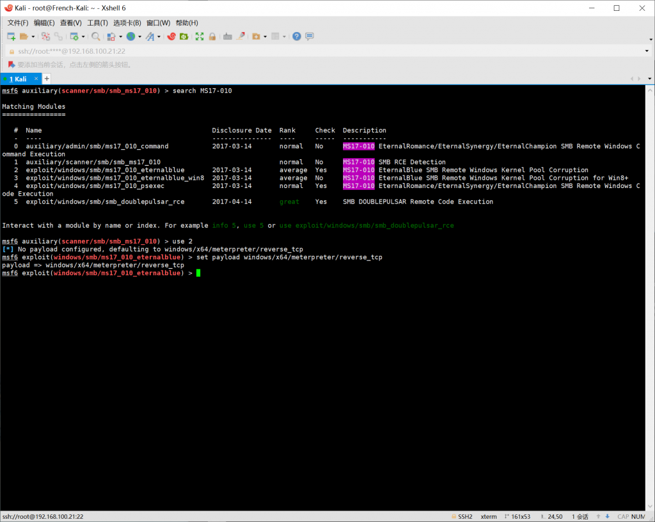Click the SSH2 lock icon in status bar
This screenshot has width=655, height=522.
pyautogui.click(x=454, y=517)
